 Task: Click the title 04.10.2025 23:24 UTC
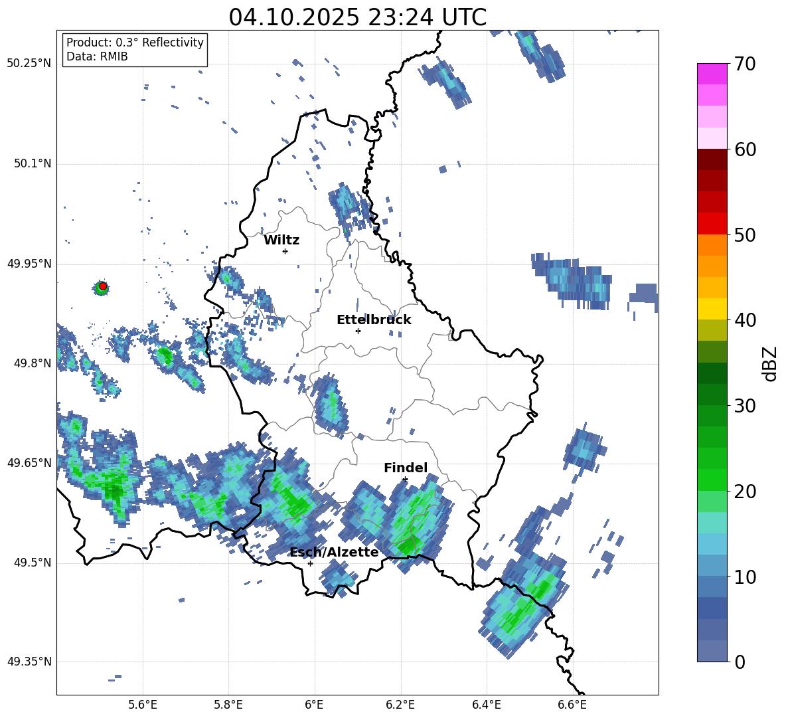click(x=357, y=17)
